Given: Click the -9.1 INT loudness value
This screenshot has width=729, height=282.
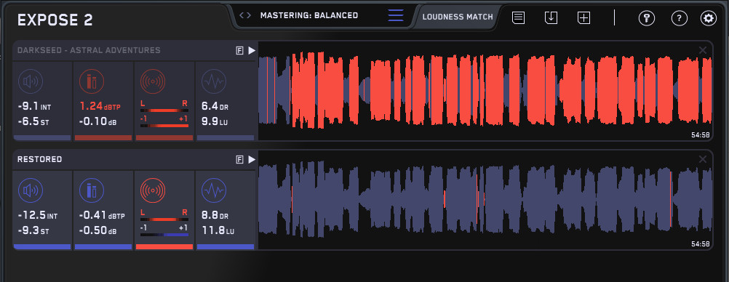Looking at the screenshot, I should point(34,107).
